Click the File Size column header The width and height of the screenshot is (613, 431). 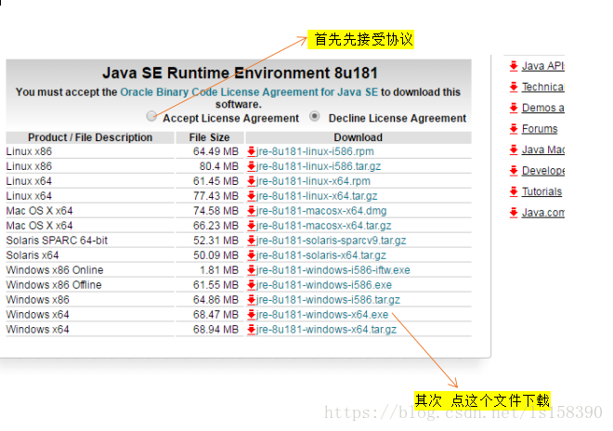210,137
